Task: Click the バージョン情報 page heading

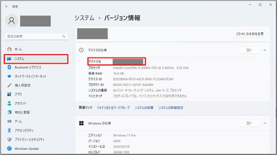Action: (x=122, y=18)
